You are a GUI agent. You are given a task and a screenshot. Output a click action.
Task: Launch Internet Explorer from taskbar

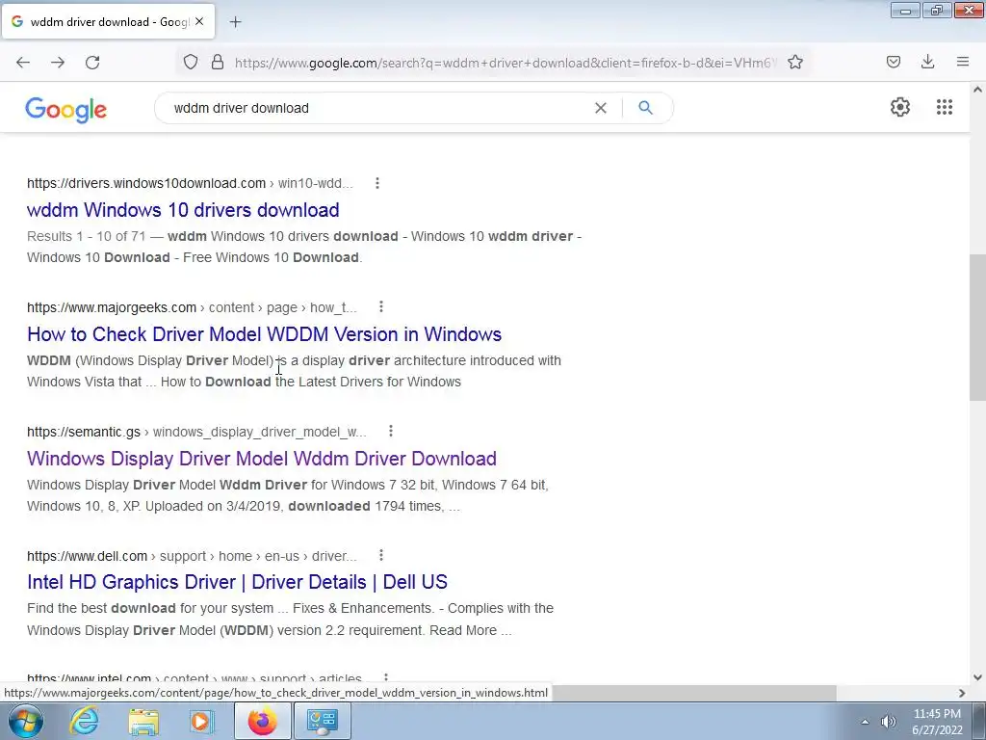[x=84, y=721]
